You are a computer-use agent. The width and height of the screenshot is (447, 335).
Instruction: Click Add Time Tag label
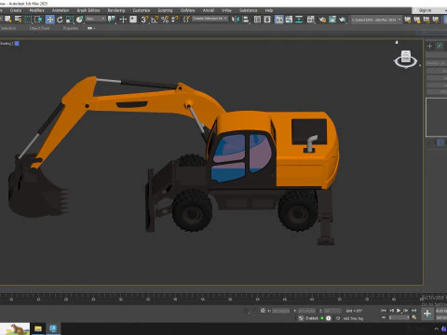click(x=353, y=318)
